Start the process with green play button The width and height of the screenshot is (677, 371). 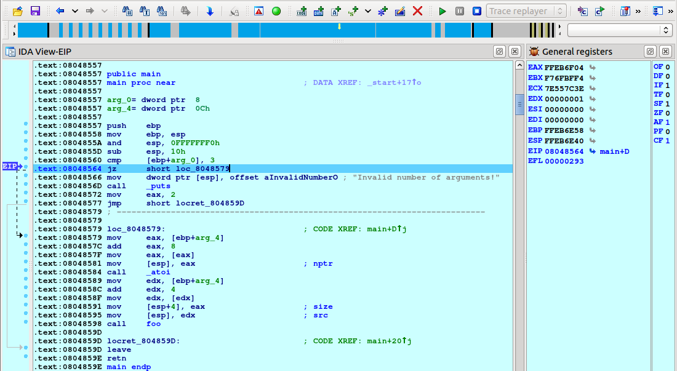pos(442,11)
